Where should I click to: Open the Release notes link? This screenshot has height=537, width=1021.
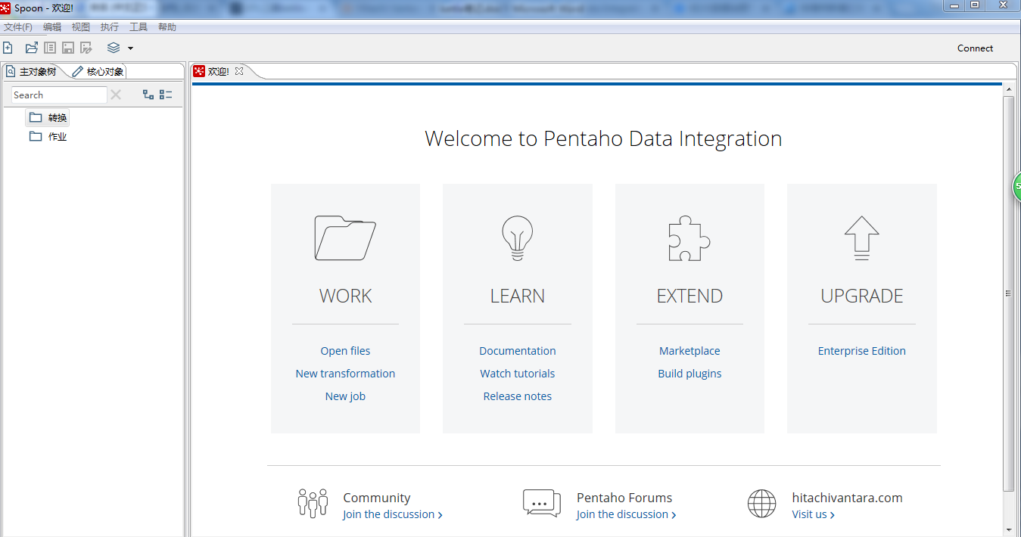[518, 396]
